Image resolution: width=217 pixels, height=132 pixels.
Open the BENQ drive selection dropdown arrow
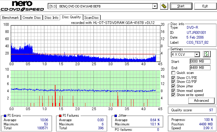(x=155, y=6)
